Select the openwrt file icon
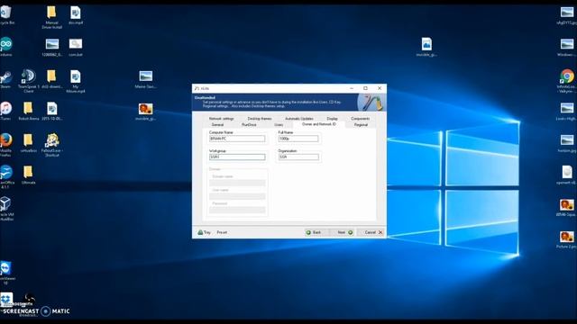 click(567, 175)
